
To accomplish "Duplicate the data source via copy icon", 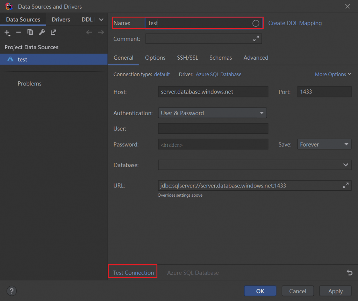I will [30, 32].
